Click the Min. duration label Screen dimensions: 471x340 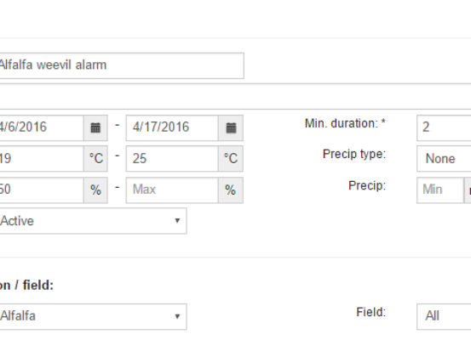345,123
